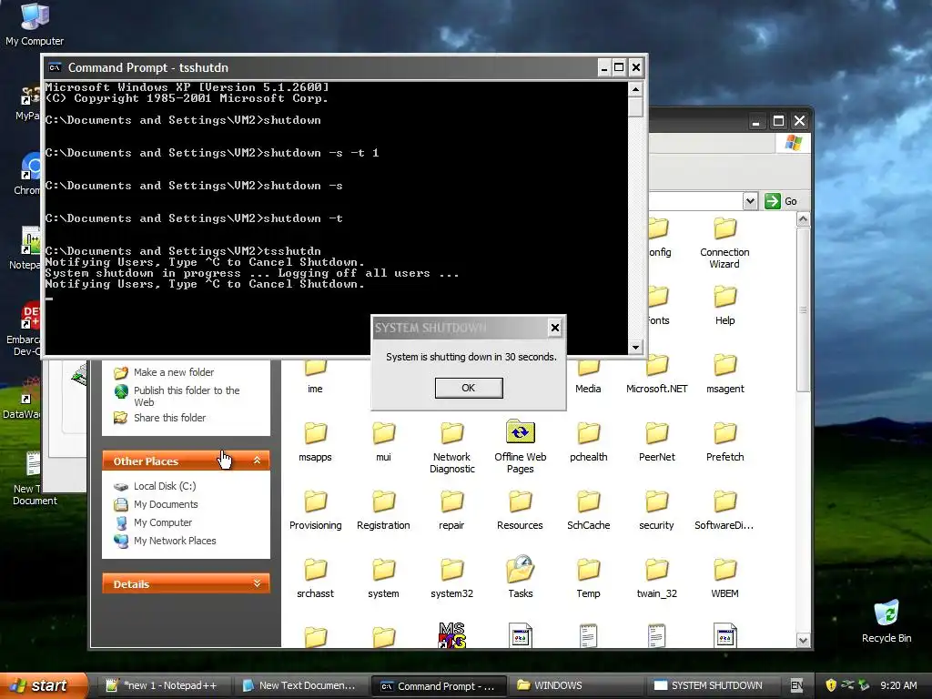Switch to SYSTEM SHUTDOWN taskbar button

coord(713,685)
